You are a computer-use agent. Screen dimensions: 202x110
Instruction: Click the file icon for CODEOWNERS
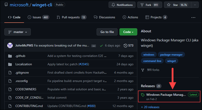(x=10, y=89)
